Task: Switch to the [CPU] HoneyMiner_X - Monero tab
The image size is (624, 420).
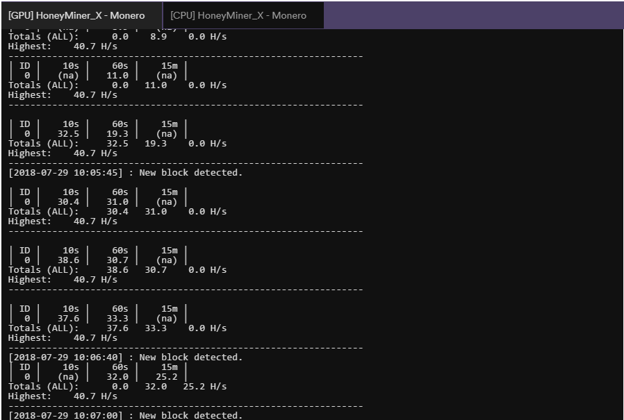Action: [243, 15]
